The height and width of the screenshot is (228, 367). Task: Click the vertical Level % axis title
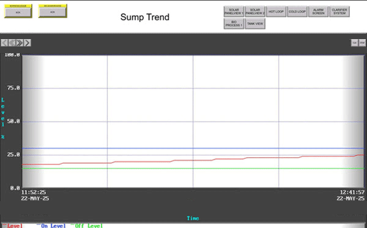pyautogui.click(x=3, y=118)
